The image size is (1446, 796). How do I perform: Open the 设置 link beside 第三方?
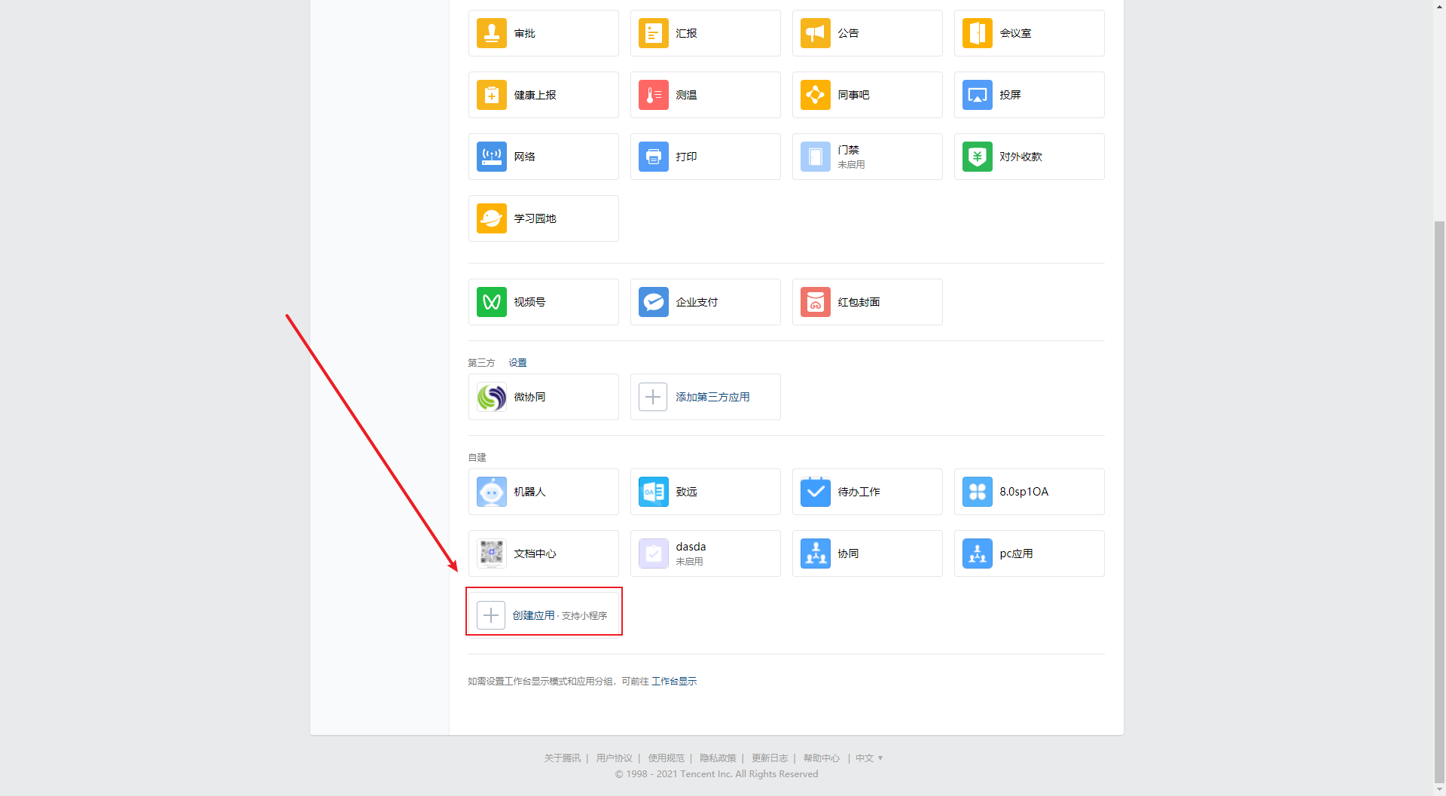pos(517,363)
